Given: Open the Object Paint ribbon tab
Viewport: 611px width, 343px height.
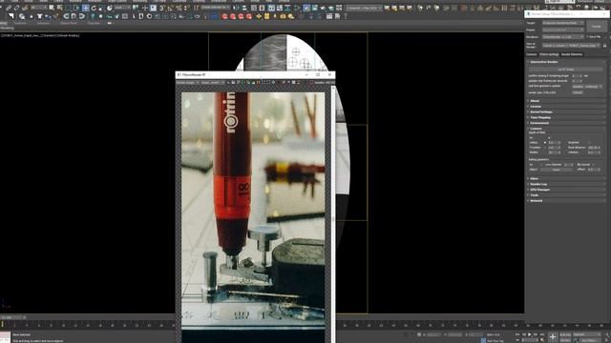Looking at the screenshot, I should tap(69, 23).
